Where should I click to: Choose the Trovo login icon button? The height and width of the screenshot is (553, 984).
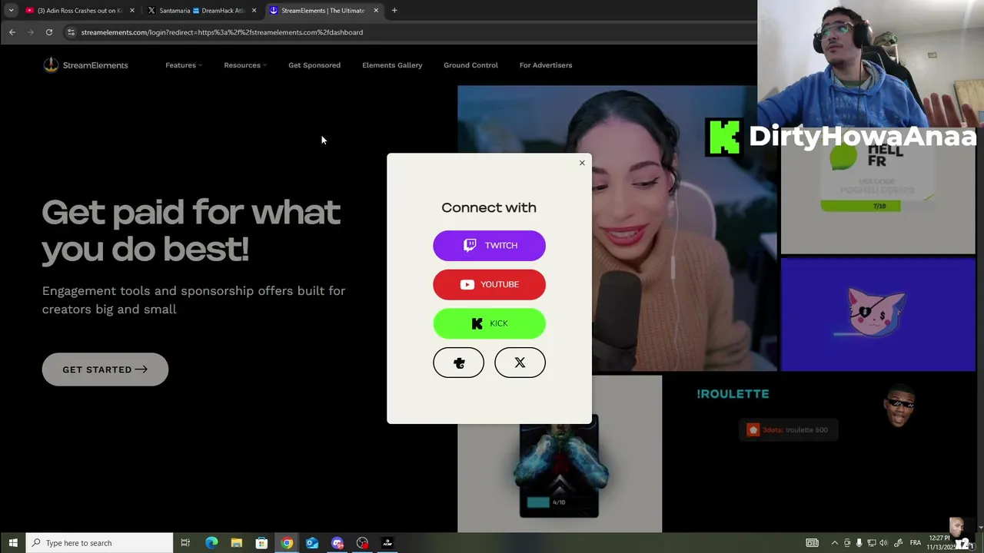coord(458,363)
